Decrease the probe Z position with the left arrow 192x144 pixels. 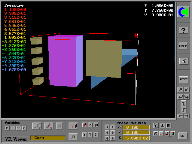[107, 138]
